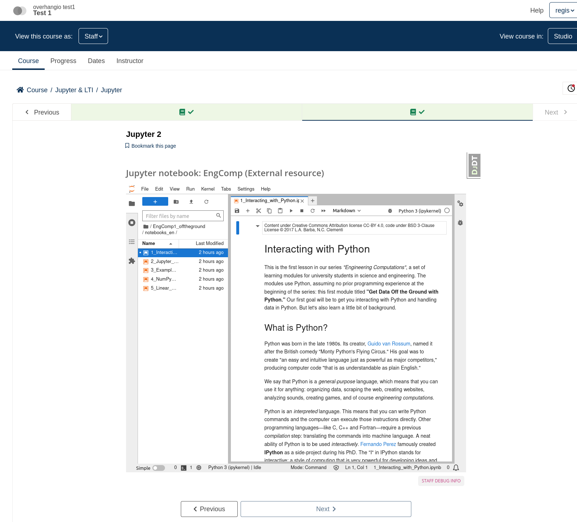Interrupt the kernel with the stop icon
Image resolution: width=577 pixels, height=522 pixels.
click(x=302, y=210)
